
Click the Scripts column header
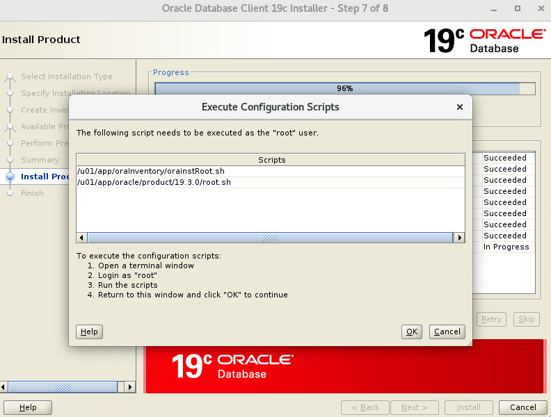tap(271, 160)
